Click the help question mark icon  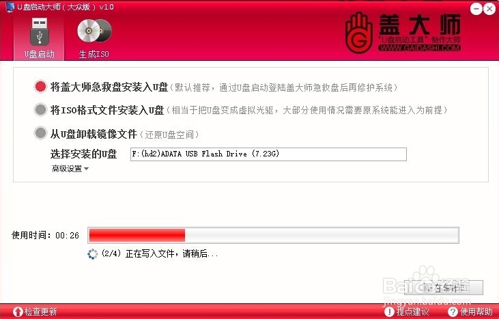[453, 311]
